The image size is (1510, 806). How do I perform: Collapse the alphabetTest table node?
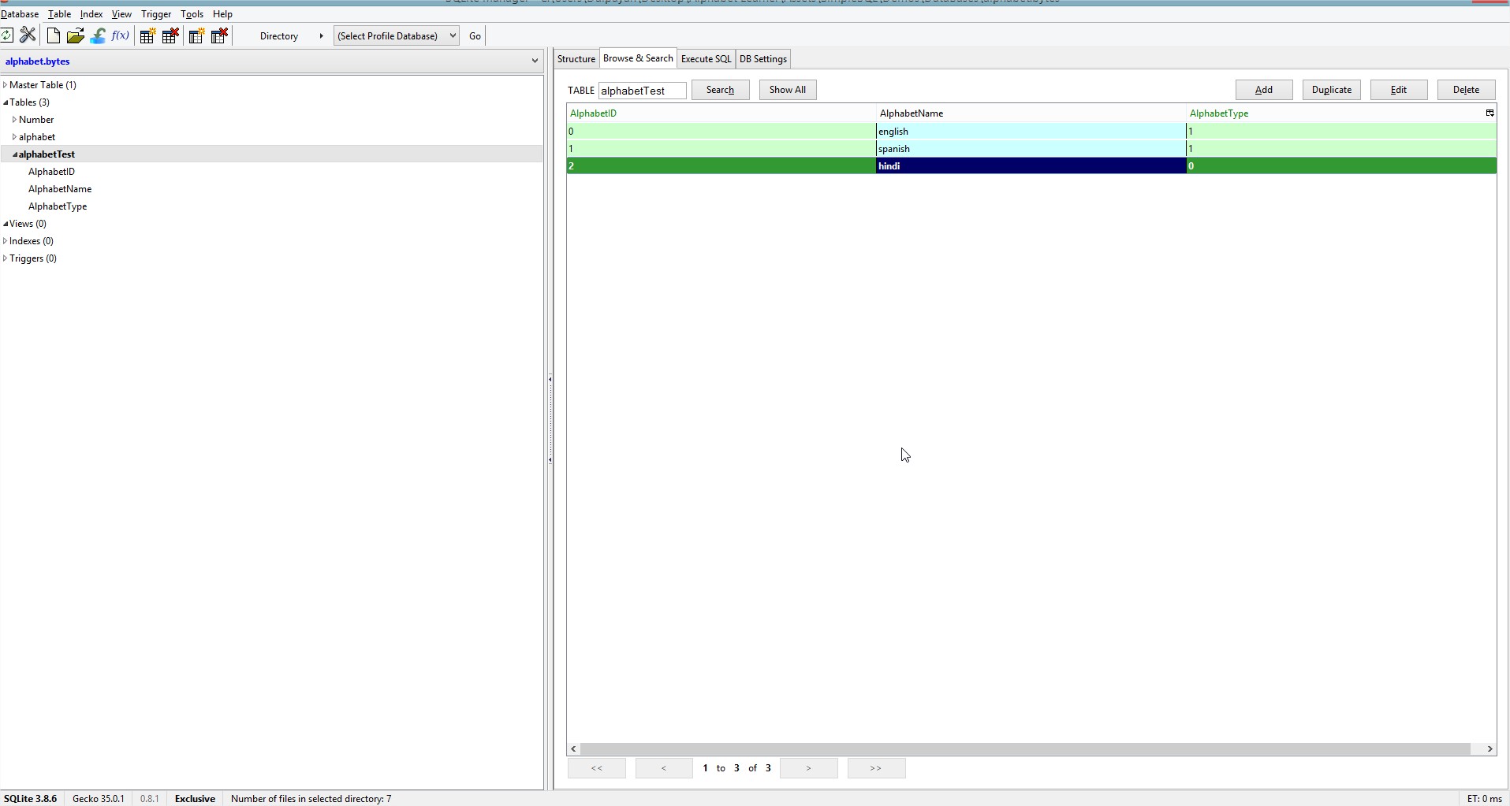point(15,154)
